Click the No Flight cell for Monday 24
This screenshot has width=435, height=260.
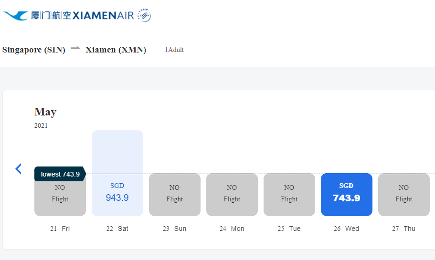click(232, 195)
